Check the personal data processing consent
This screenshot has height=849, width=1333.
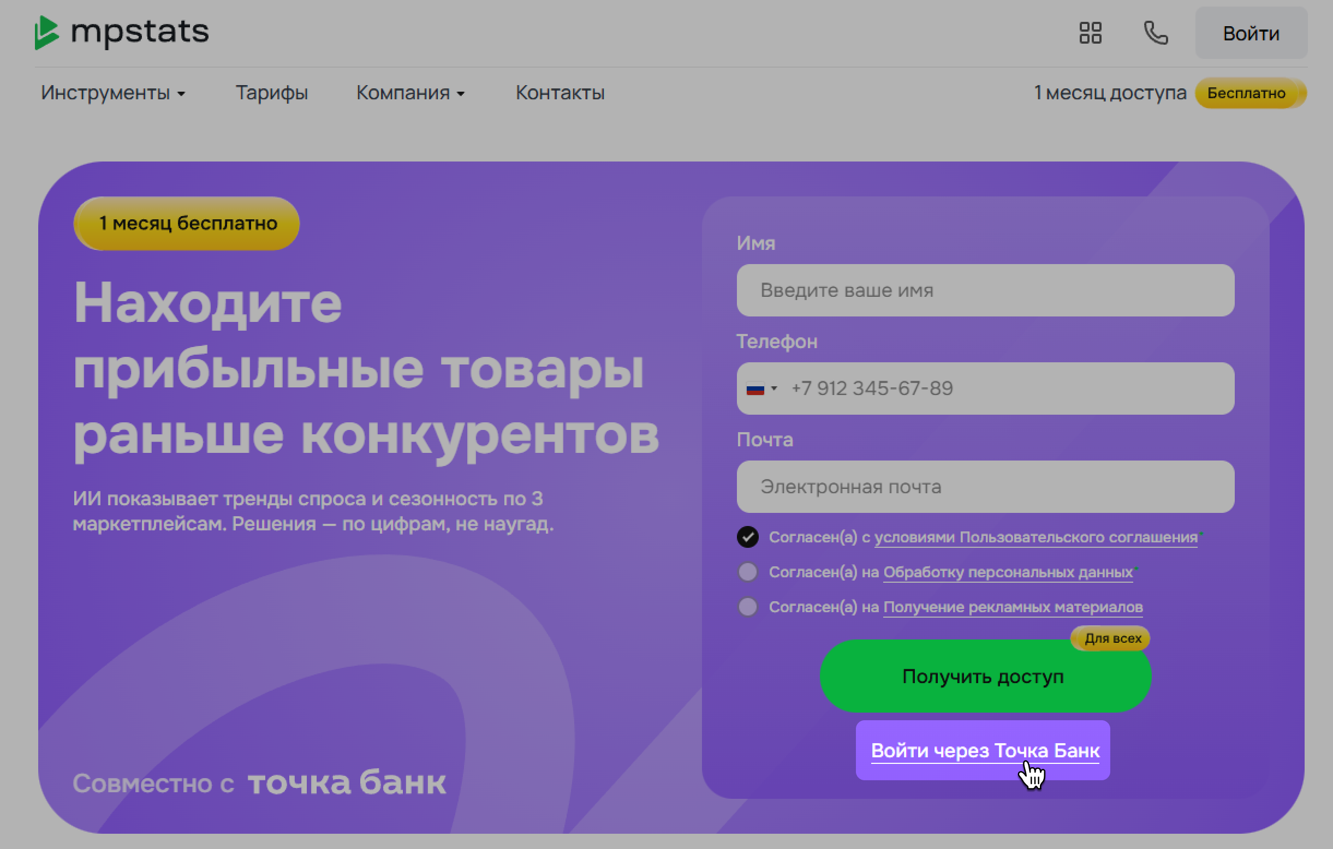[x=747, y=572]
